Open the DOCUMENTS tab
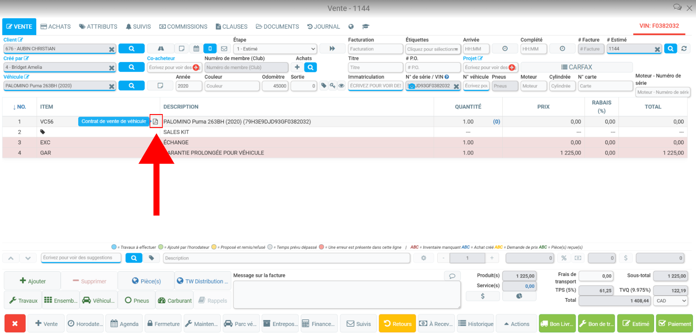The image size is (696, 335). click(277, 27)
